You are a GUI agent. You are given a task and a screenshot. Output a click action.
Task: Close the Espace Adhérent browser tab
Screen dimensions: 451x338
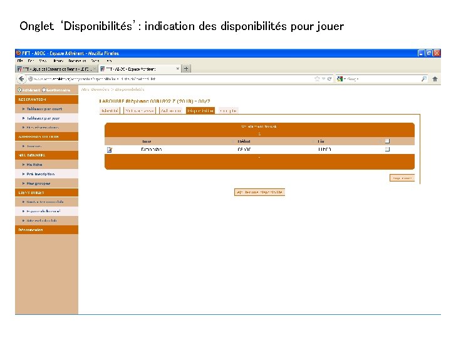point(177,69)
